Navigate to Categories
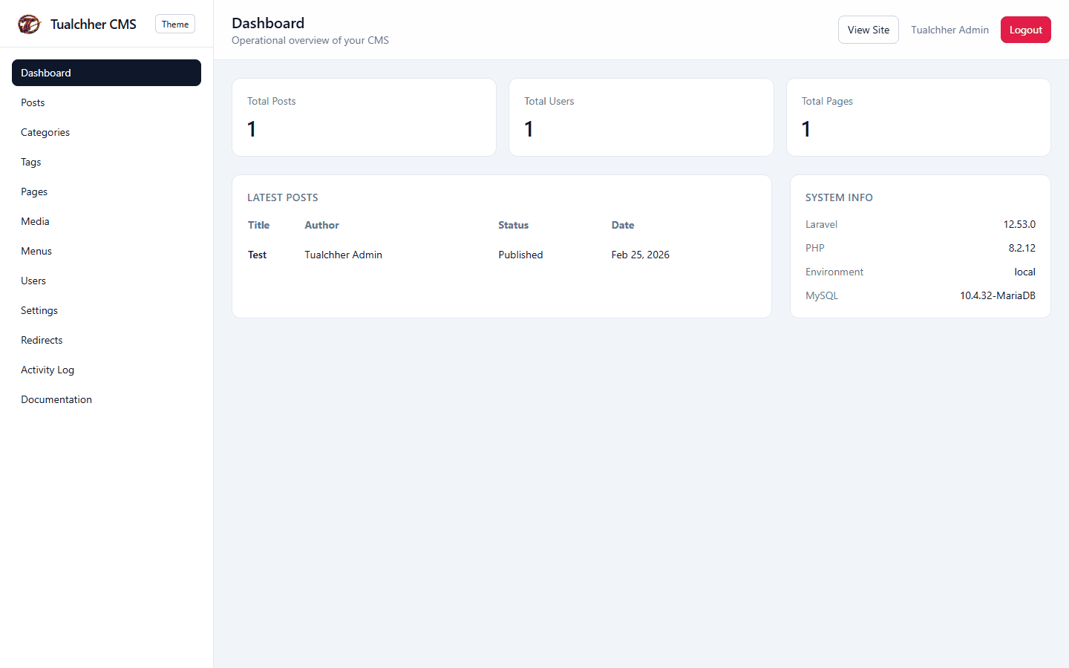This screenshot has width=1069, height=668. coord(45,132)
